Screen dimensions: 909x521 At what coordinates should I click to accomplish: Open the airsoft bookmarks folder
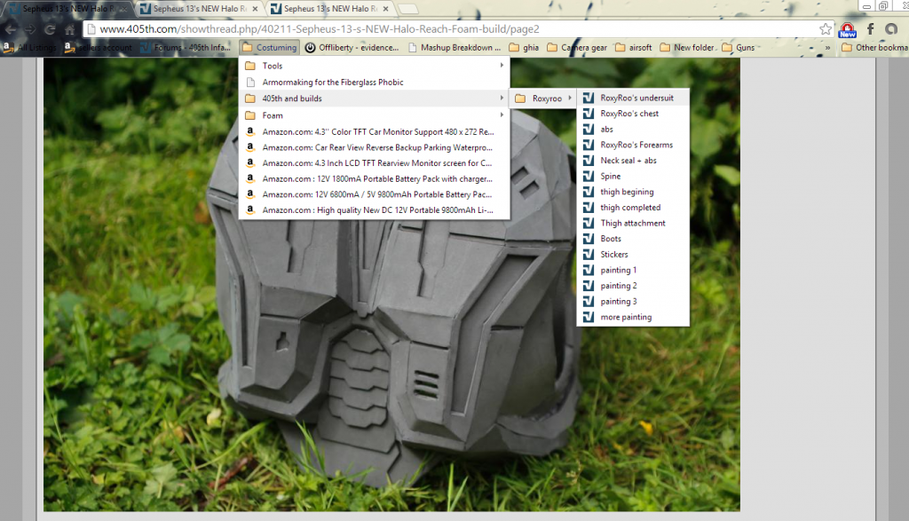[633, 48]
